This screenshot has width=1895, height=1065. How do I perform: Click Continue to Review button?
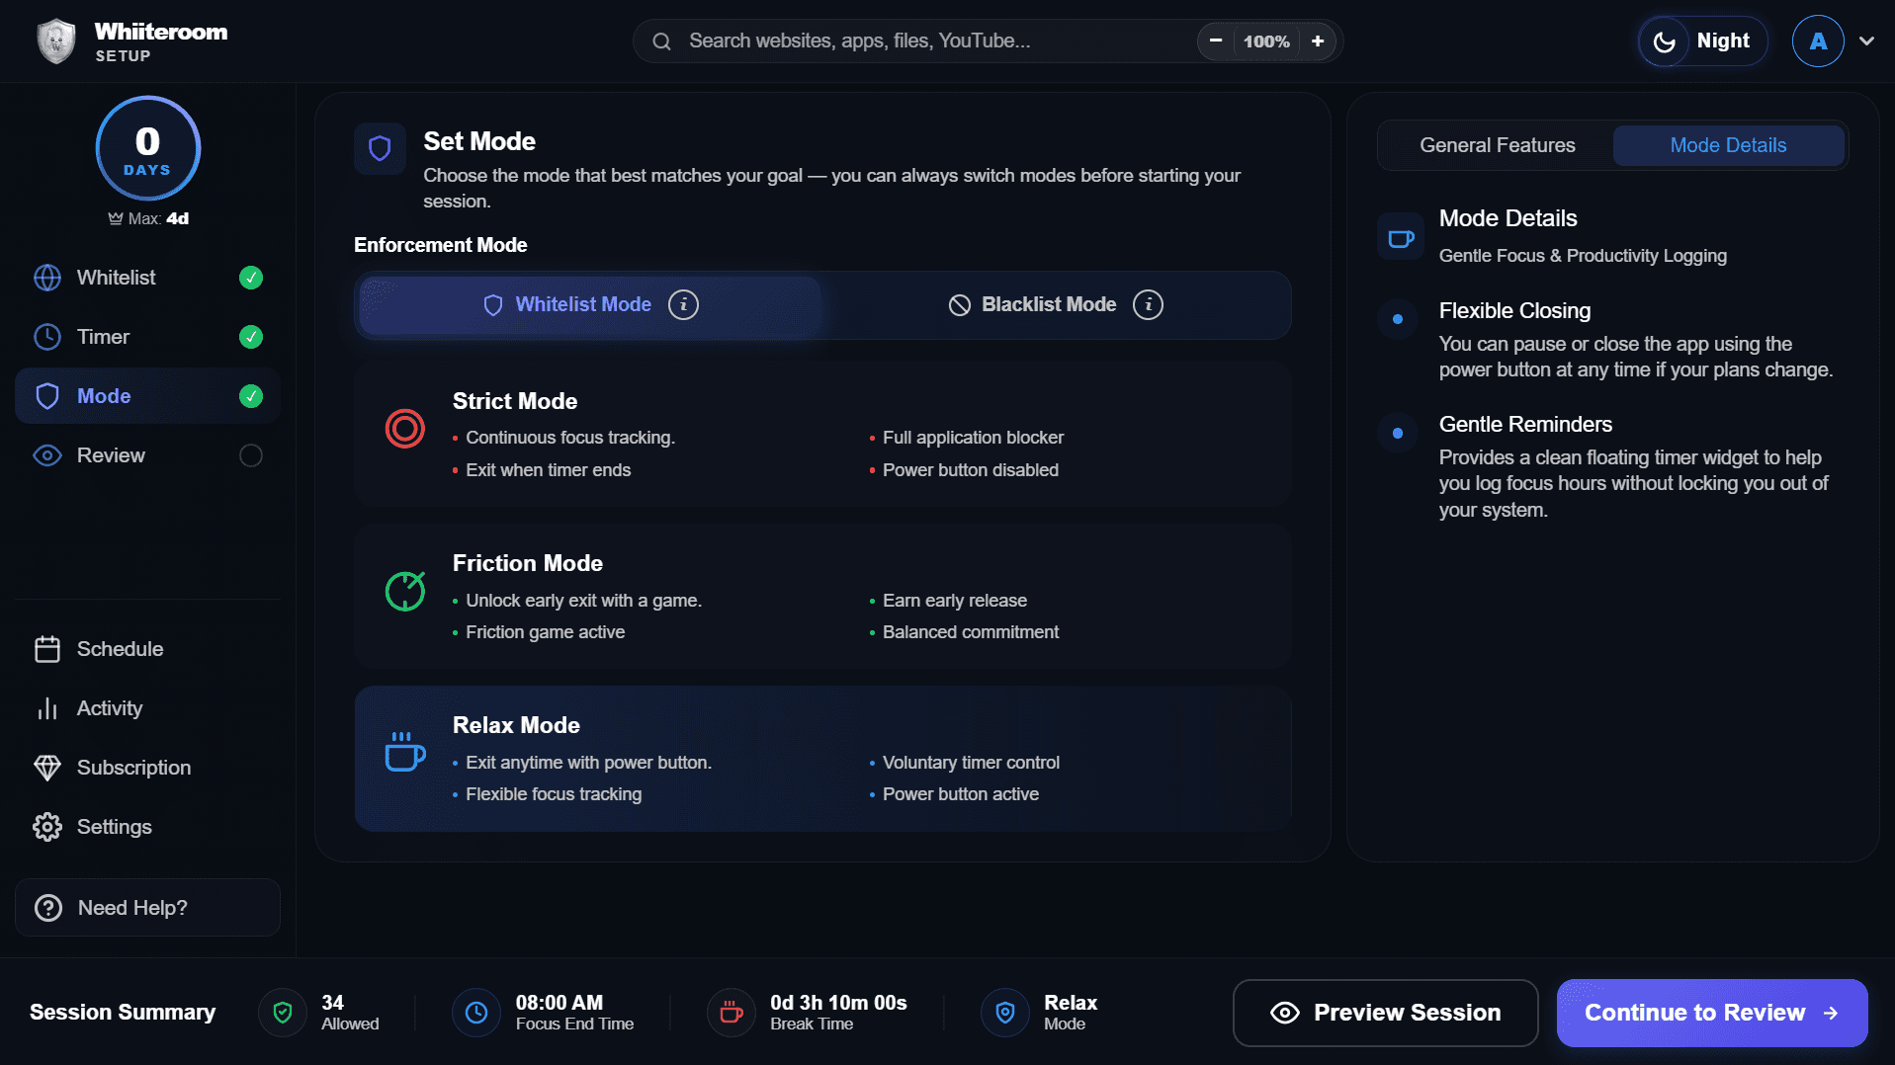point(1711,1013)
